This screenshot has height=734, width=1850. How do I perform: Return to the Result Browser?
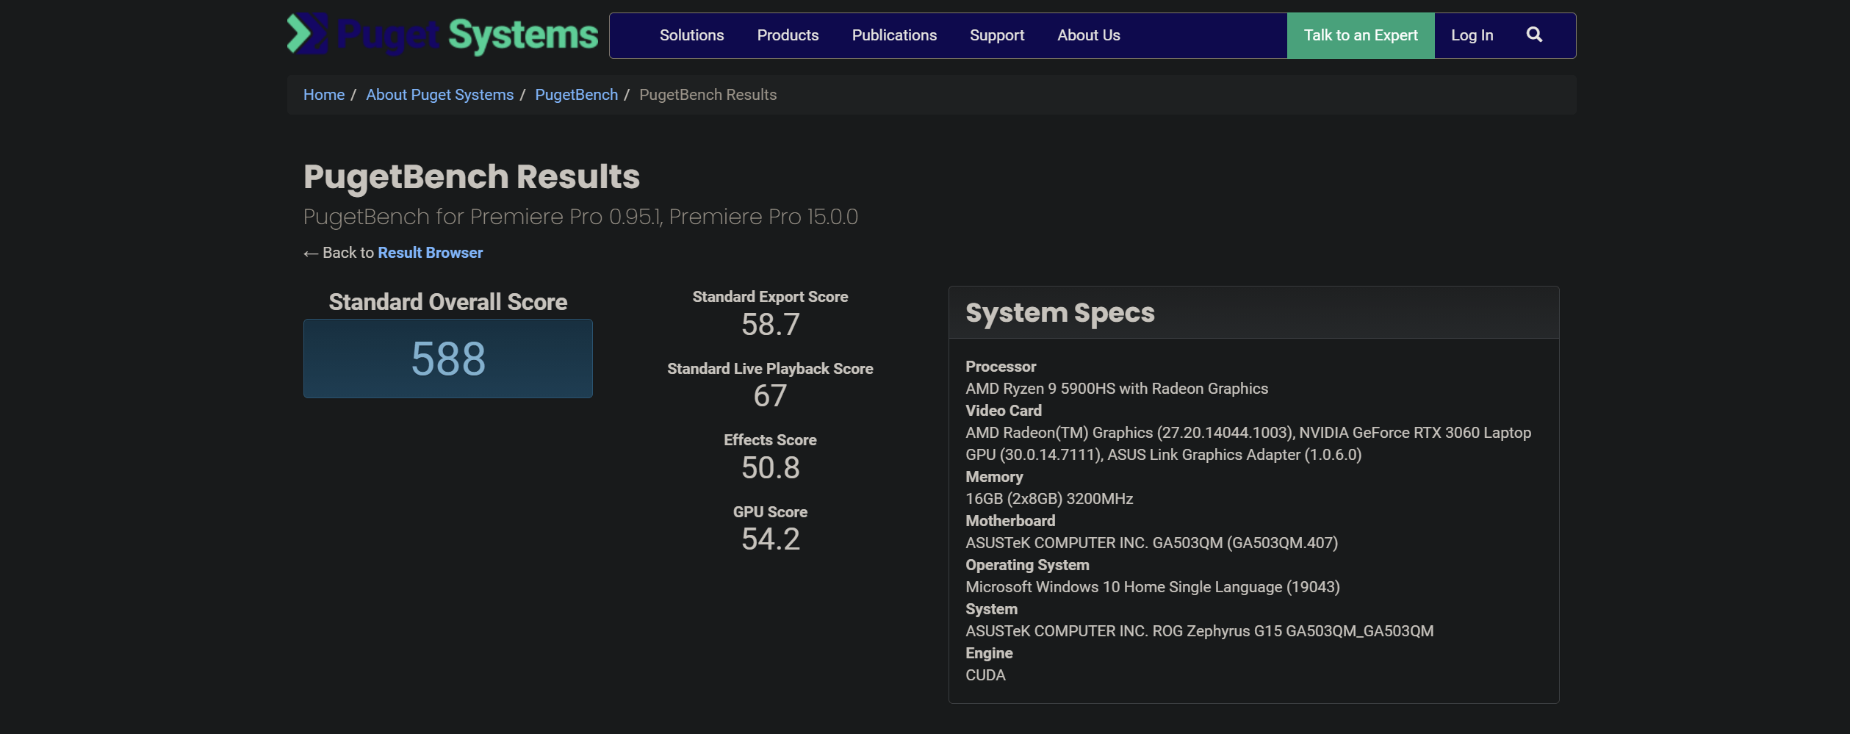(x=431, y=253)
